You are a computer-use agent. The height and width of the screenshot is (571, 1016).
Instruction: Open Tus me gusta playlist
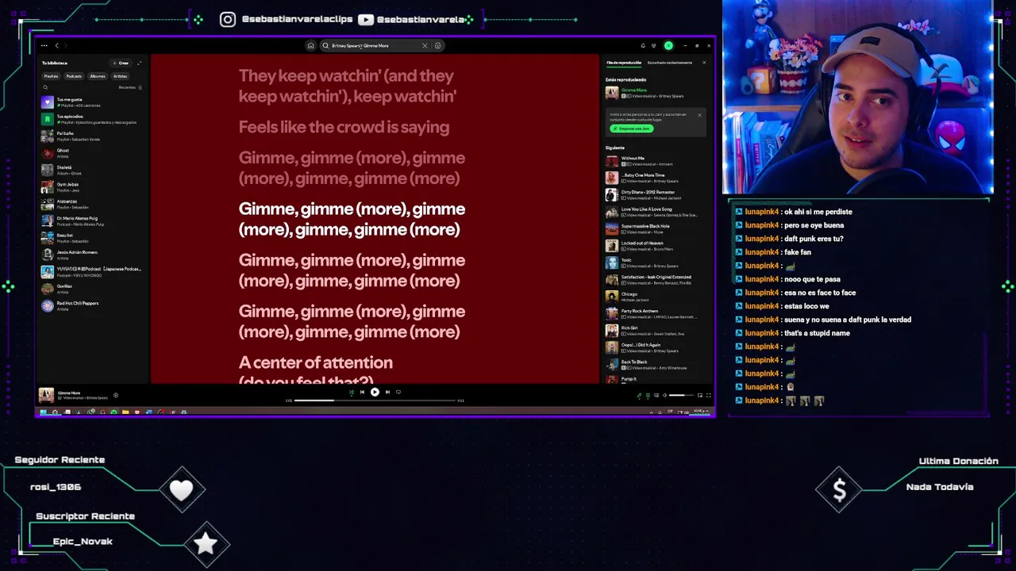(94, 102)
